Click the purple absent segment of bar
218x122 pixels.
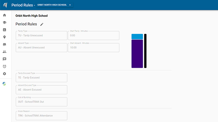(137, 54)
